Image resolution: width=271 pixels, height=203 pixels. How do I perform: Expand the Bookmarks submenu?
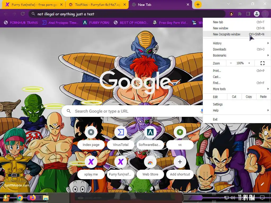[237, 55]
